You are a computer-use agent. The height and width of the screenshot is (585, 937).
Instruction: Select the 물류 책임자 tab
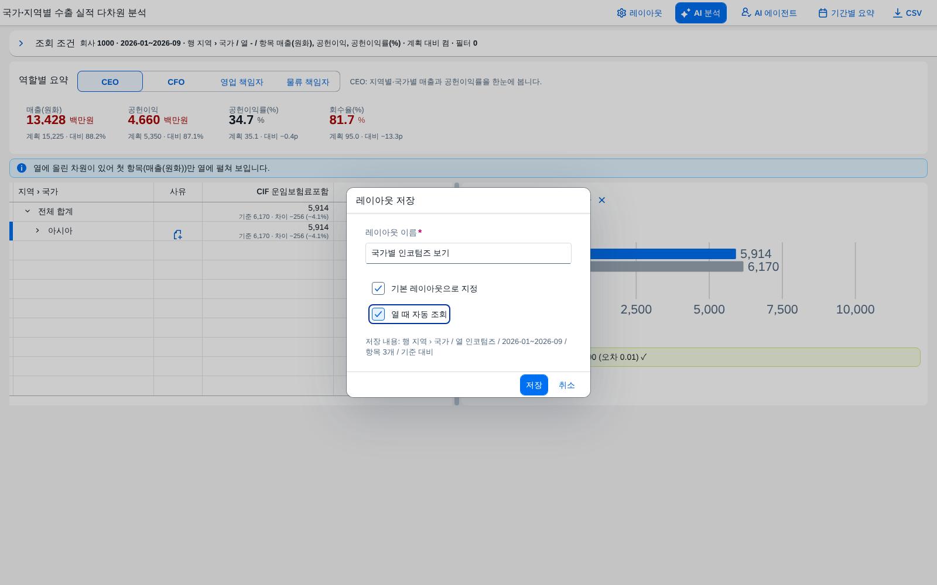pyautogui.click(x=307, y=81)
